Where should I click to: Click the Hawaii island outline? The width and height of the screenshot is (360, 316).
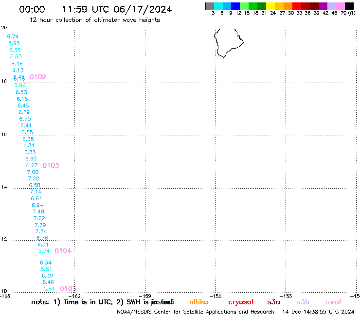(x=229, y=43)
